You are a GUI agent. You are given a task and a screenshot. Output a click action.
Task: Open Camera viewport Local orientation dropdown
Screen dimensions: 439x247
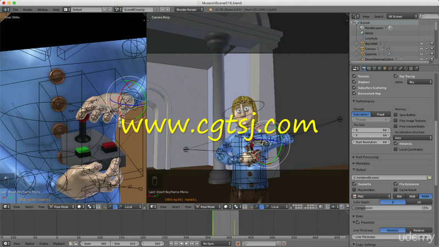click(x=278, y=207)
